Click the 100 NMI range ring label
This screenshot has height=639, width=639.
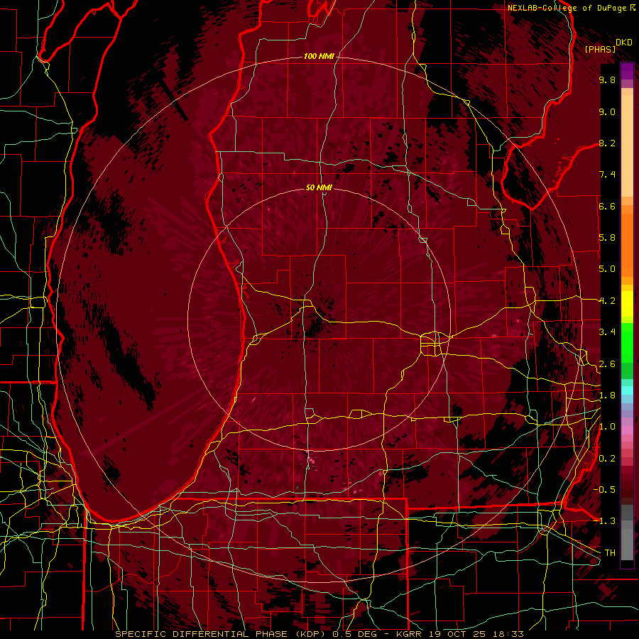[x=319, y=56]
